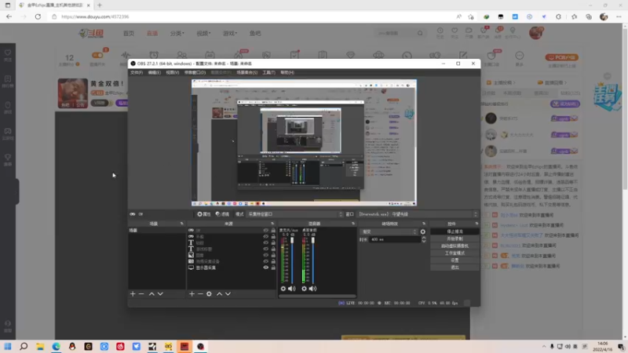Click 停止推流 stop streaming button
Image resolution: width=628 pixels, height=353 pixels.
(455, 231)
